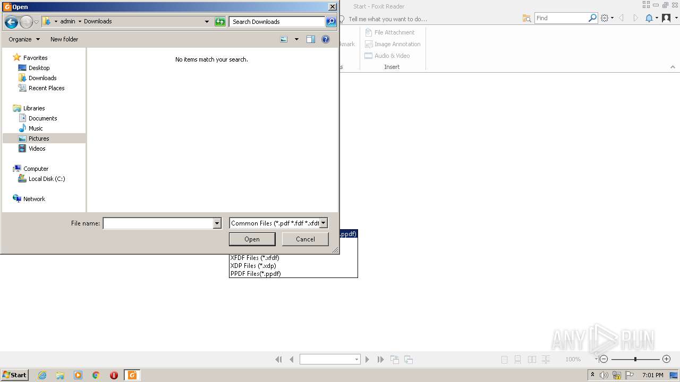Click admin in the address path
The width and height of the screenshot is (680, 382).
click(x=67, y=21)
